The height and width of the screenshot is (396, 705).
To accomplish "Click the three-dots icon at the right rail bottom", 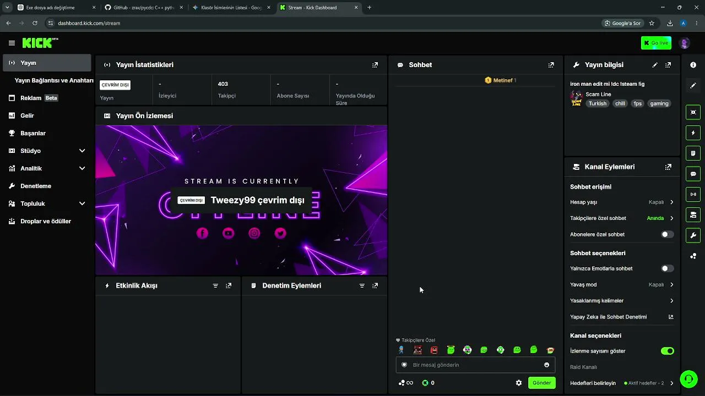I will (x=693, y=256).
